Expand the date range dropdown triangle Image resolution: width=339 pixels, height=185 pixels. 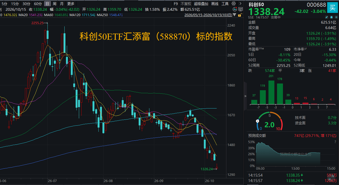tap(235, 15)
